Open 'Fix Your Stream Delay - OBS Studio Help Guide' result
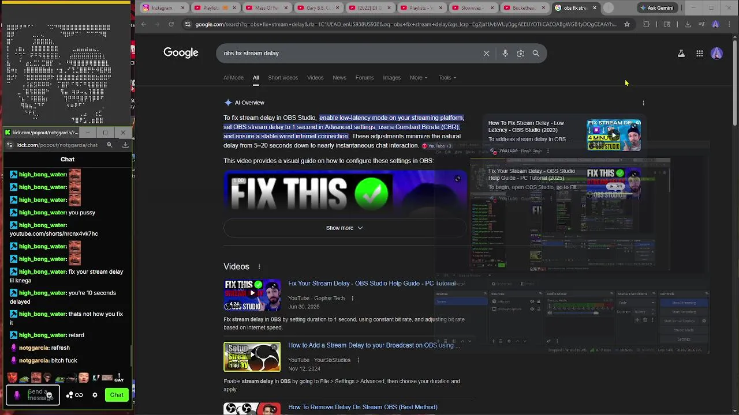Image resolution: width=739 pixels, height=415 pixels. tap(372, 284)
